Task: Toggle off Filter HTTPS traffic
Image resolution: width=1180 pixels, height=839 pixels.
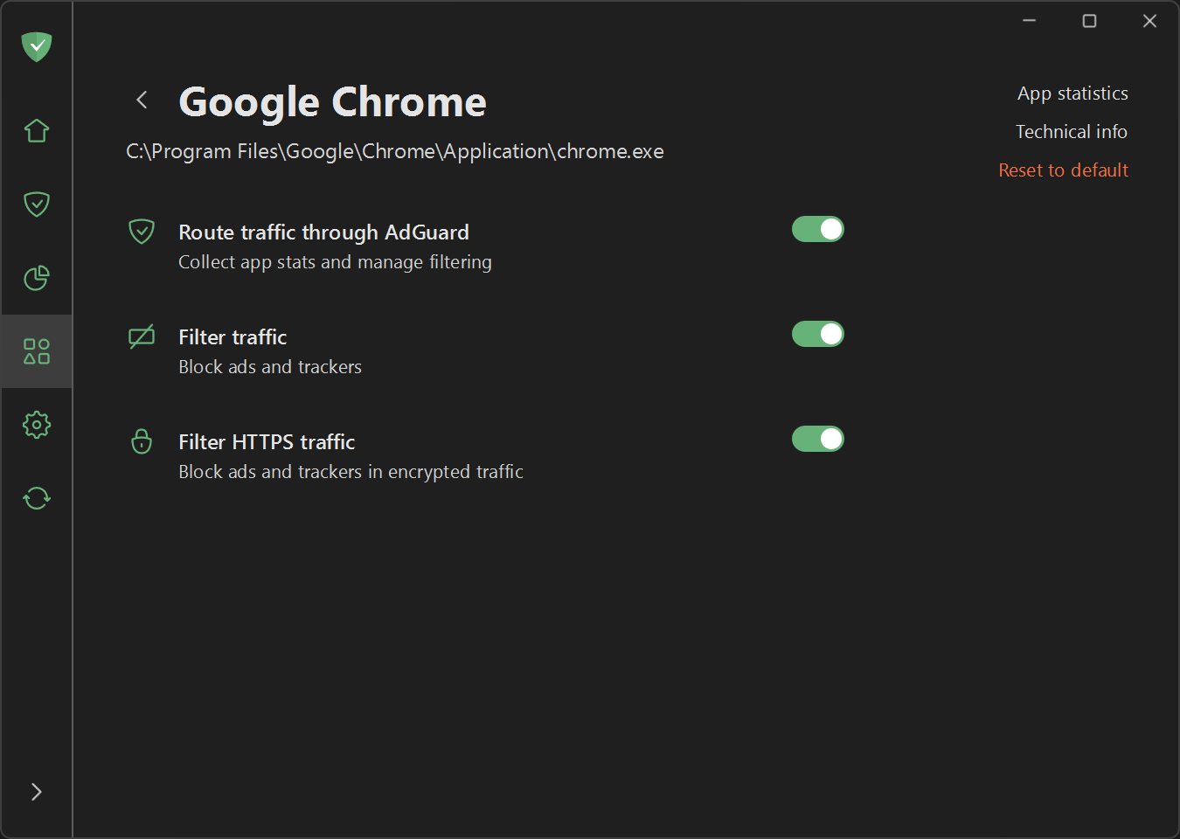Action: point(817,439)
